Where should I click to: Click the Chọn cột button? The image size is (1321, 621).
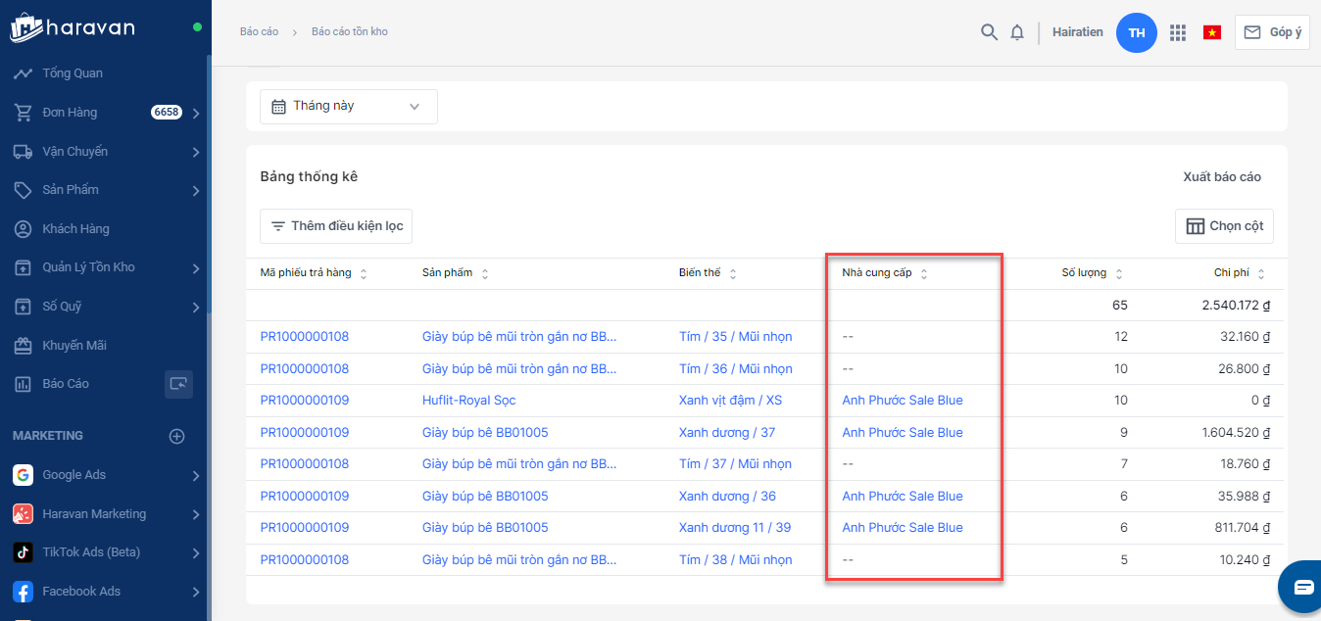1224,226
